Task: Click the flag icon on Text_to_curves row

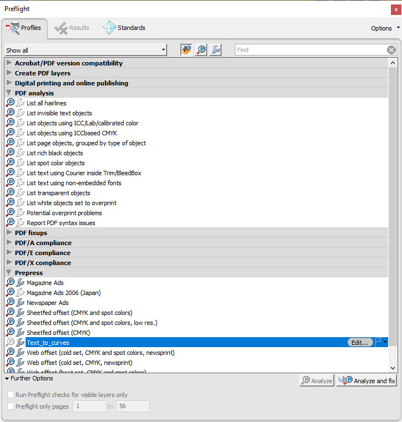Action: (x=378, y=342)
